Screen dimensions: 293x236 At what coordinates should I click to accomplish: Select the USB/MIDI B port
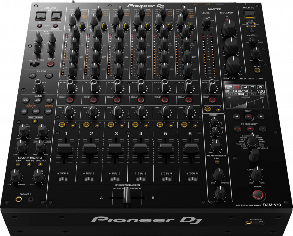click(x=56, y=16)
